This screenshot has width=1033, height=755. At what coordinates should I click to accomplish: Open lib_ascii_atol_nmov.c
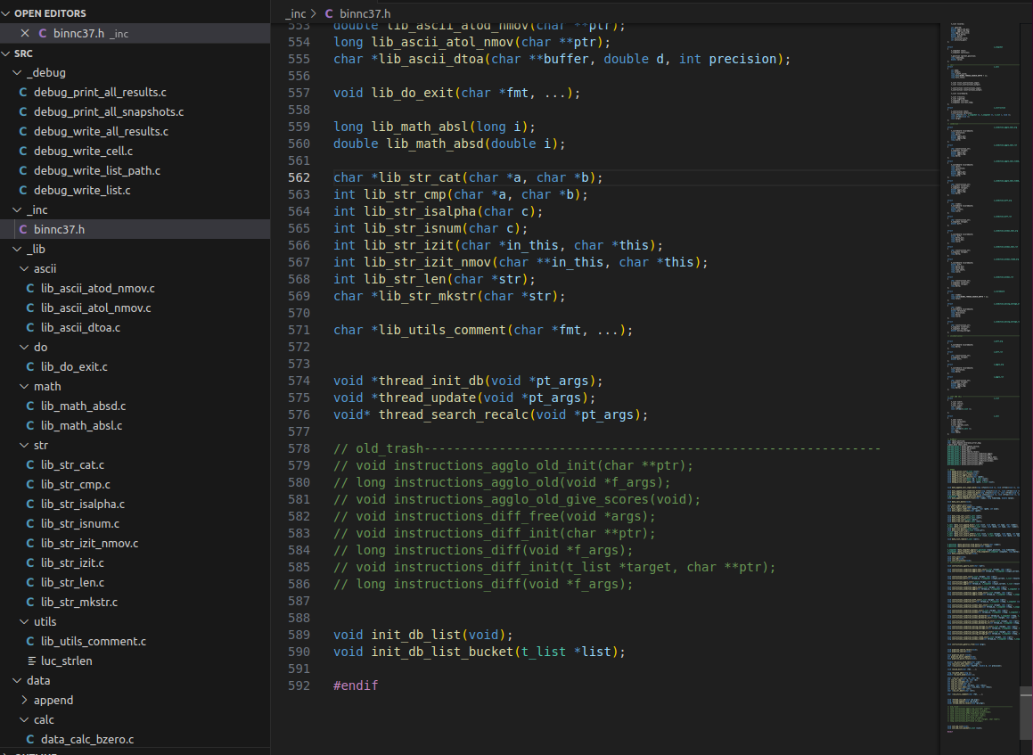pos(95,308)
